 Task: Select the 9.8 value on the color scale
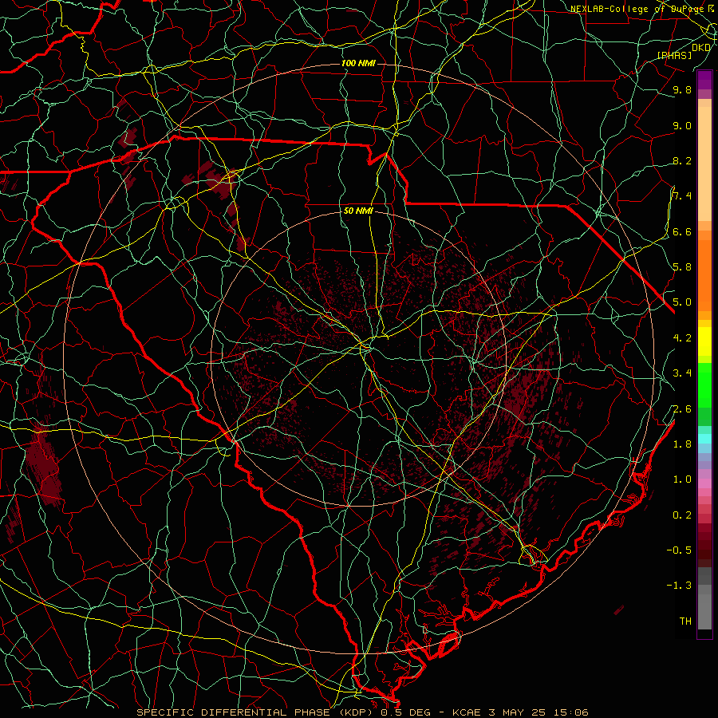coord(682,90)
